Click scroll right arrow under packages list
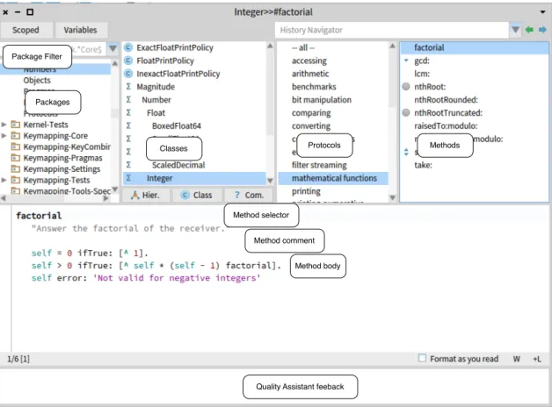The width and height of the screenshot is (552, 407). (106, 198)
